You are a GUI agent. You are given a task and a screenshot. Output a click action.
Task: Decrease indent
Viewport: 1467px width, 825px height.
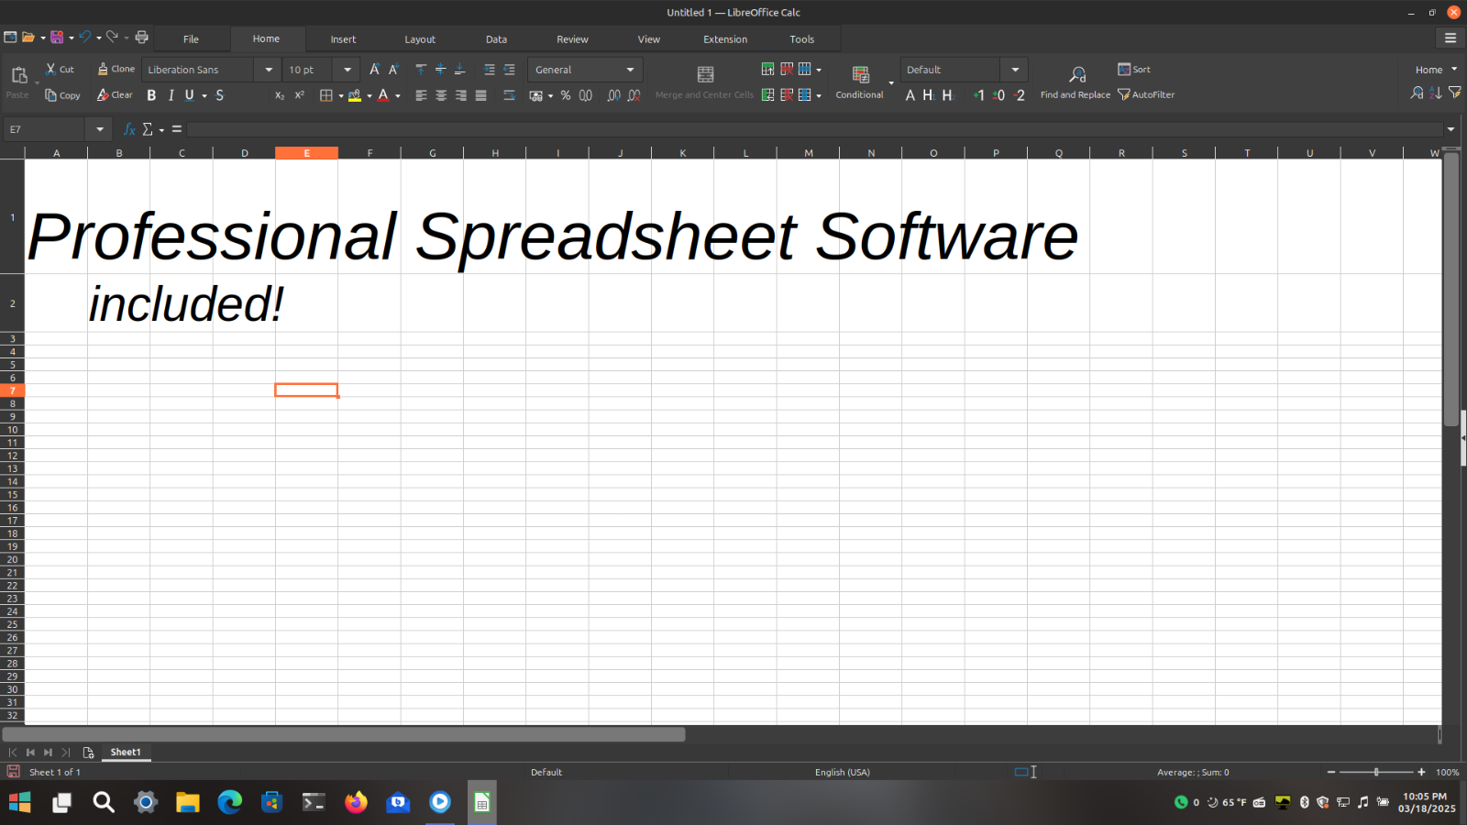pos(510,70)
